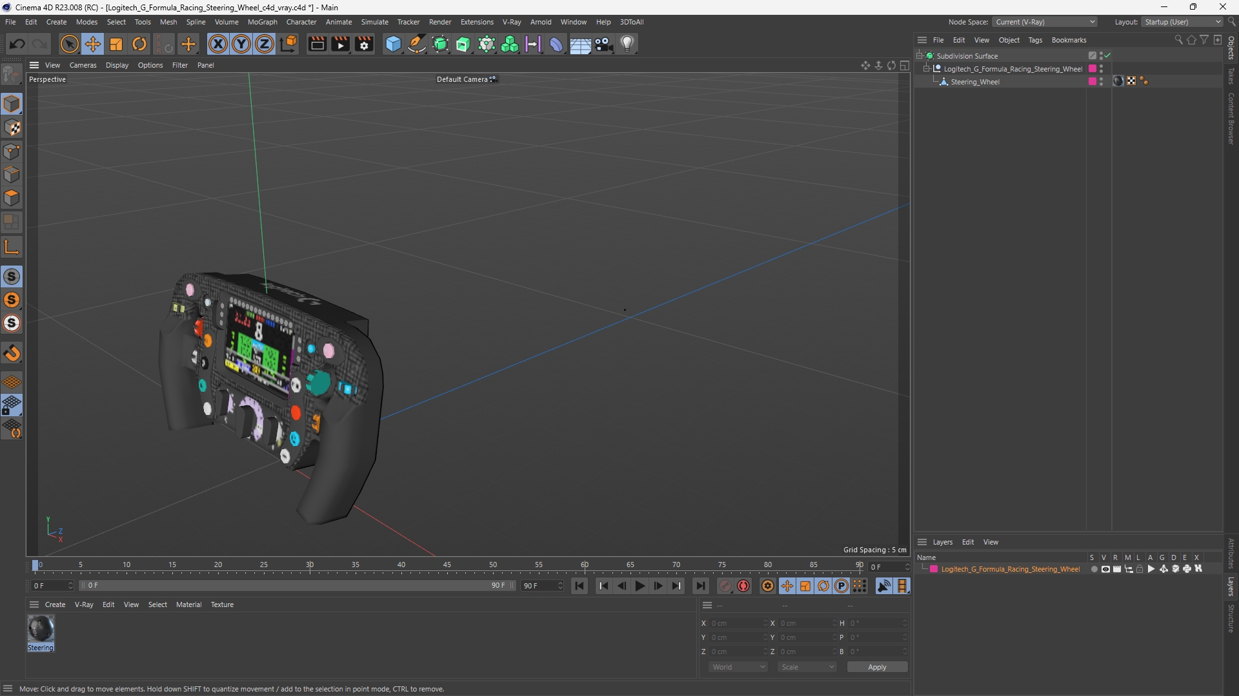This screenshot has height=696, width=1239.
Task: Open the Render Settings icon
Action: pyautogui.click(x=365, y=44)
